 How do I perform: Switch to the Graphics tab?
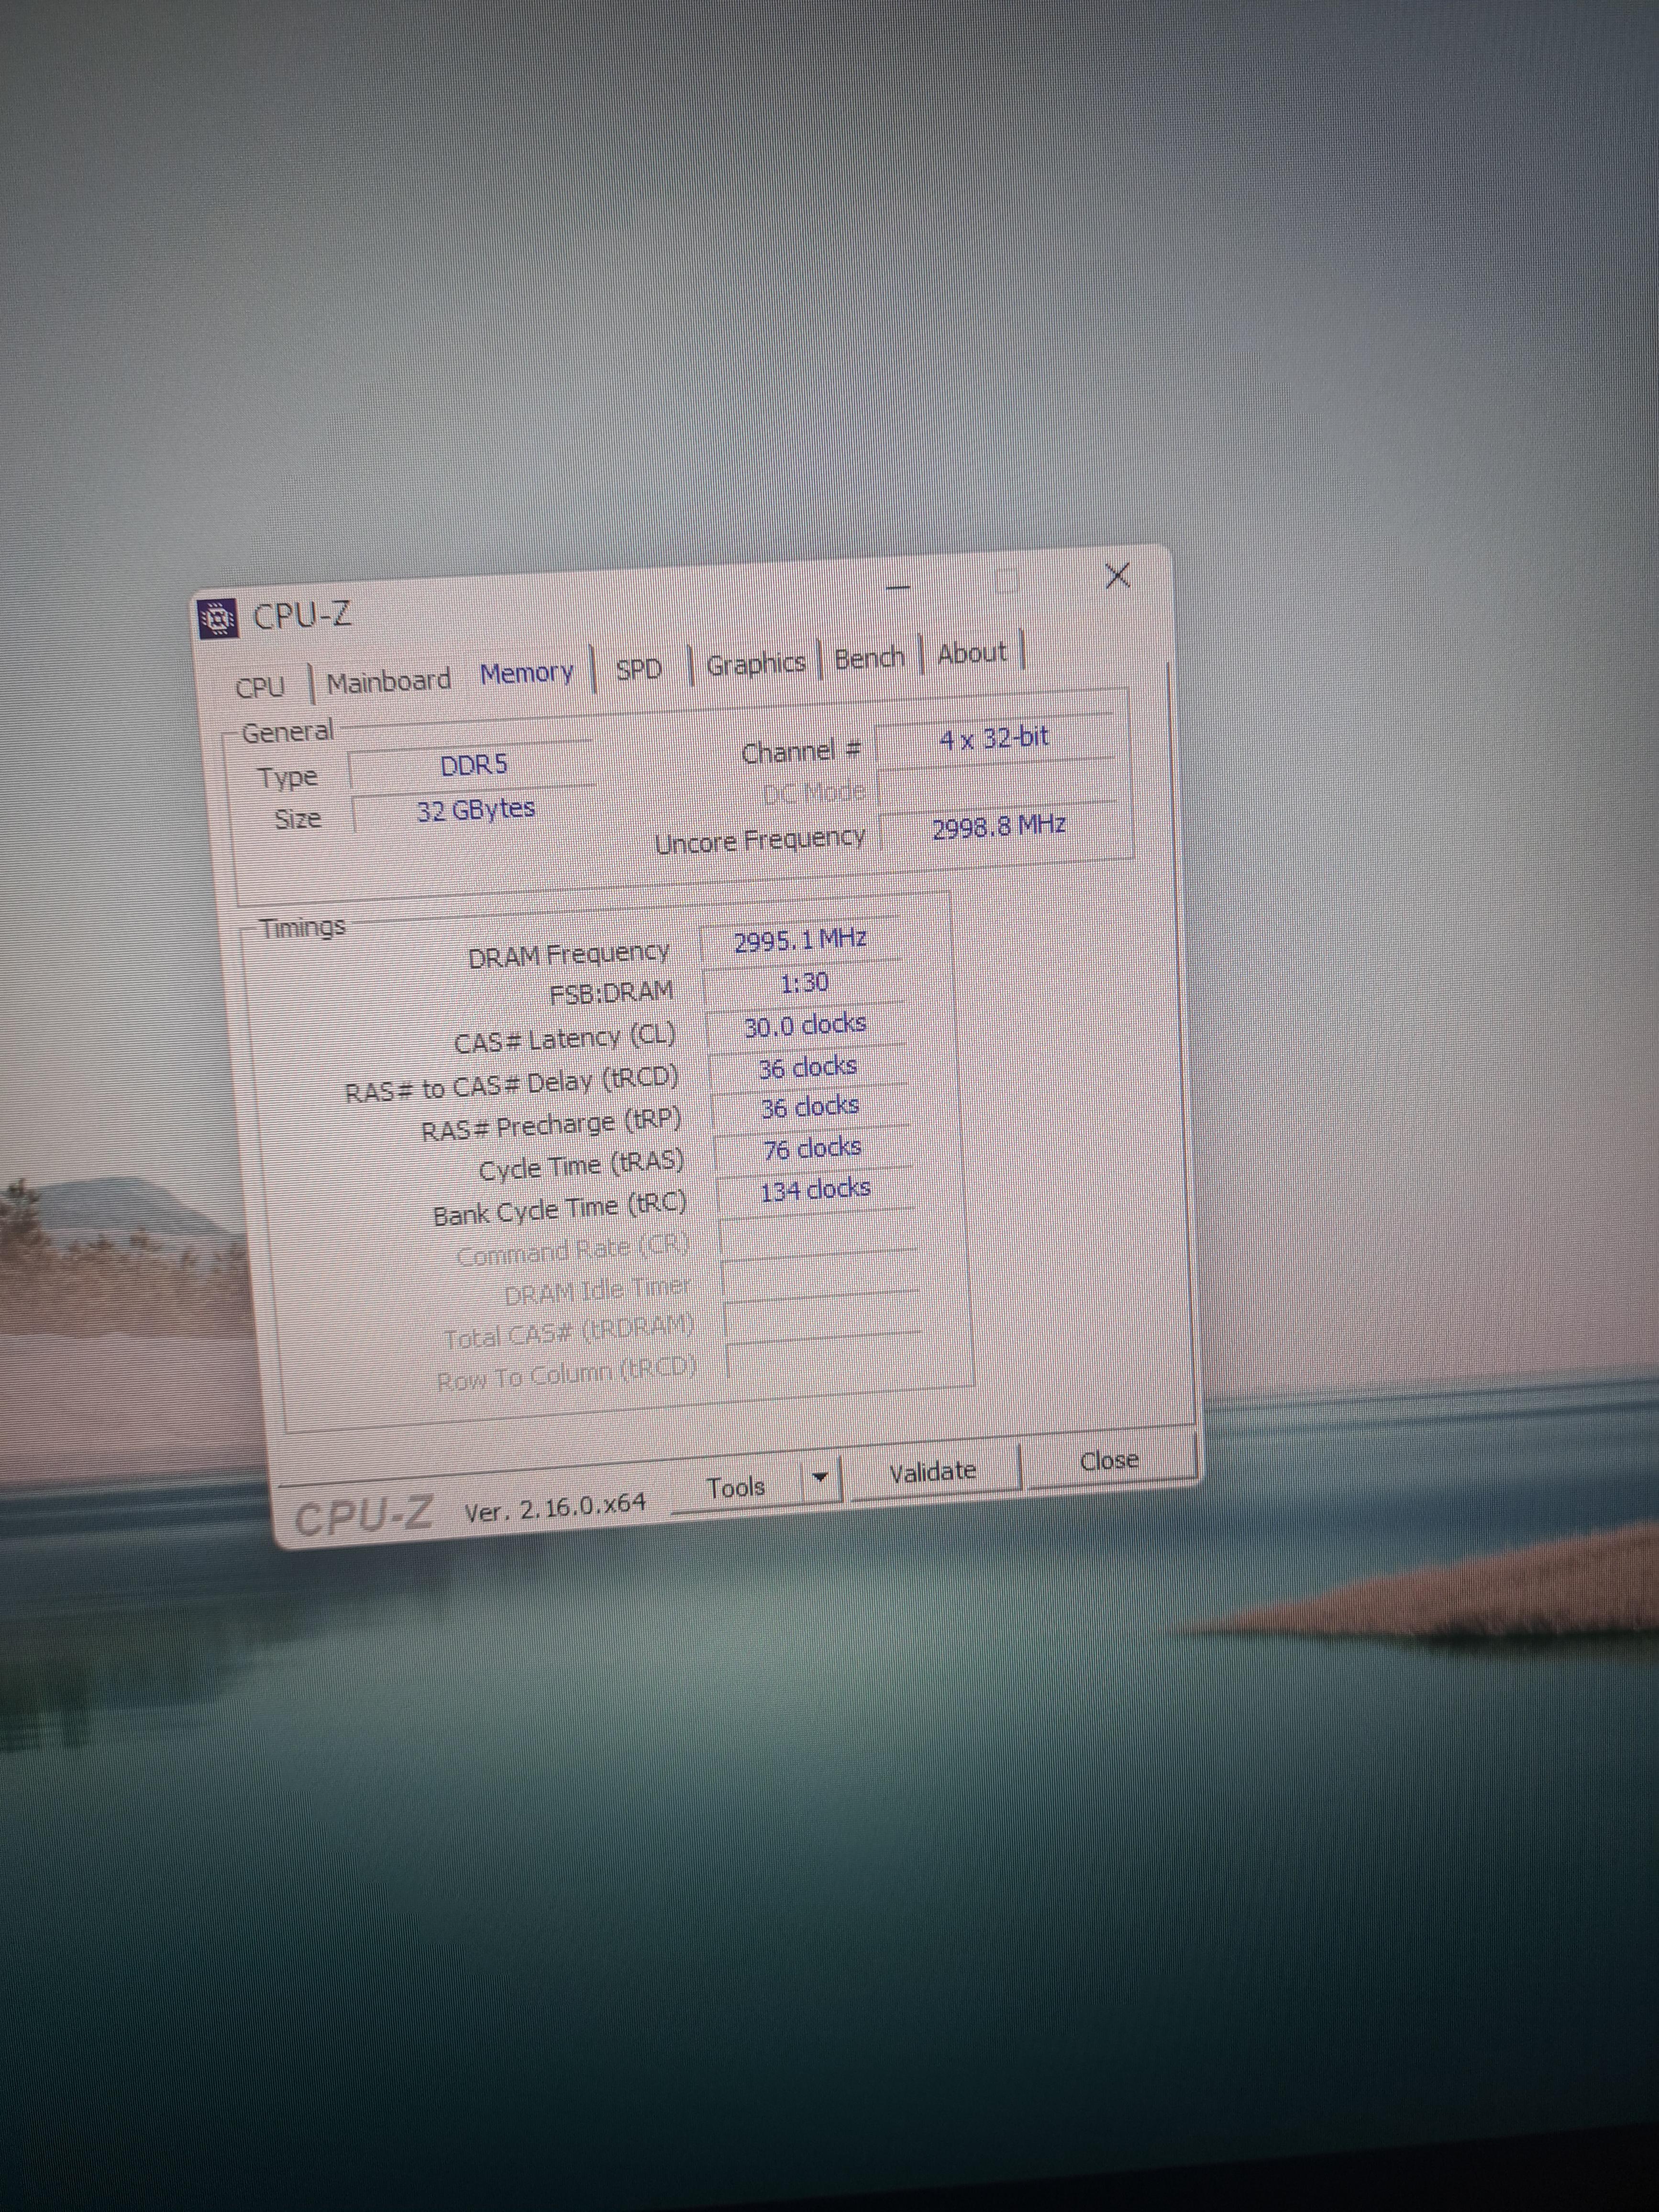coord(755,663)
